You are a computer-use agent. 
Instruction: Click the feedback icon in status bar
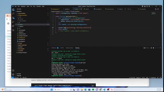[158, 77]
